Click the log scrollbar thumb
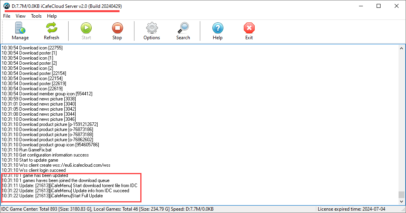406x213 pixels. (x=401, y=194)
